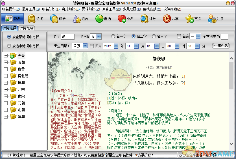
Task: Switch to the 诗词取名 tab
Action: [x=26, y=28]
